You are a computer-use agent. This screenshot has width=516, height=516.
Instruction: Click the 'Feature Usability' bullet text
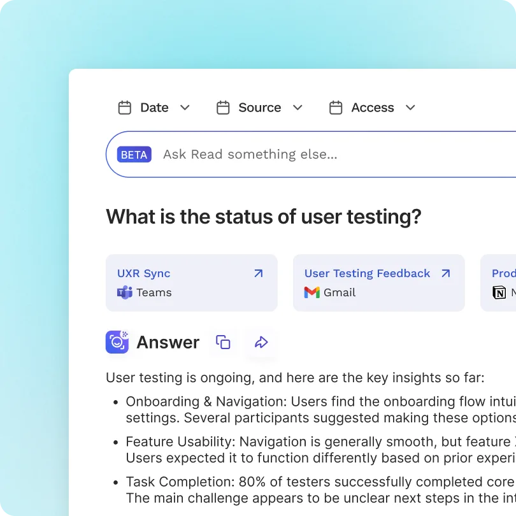[x=321, y=450]
